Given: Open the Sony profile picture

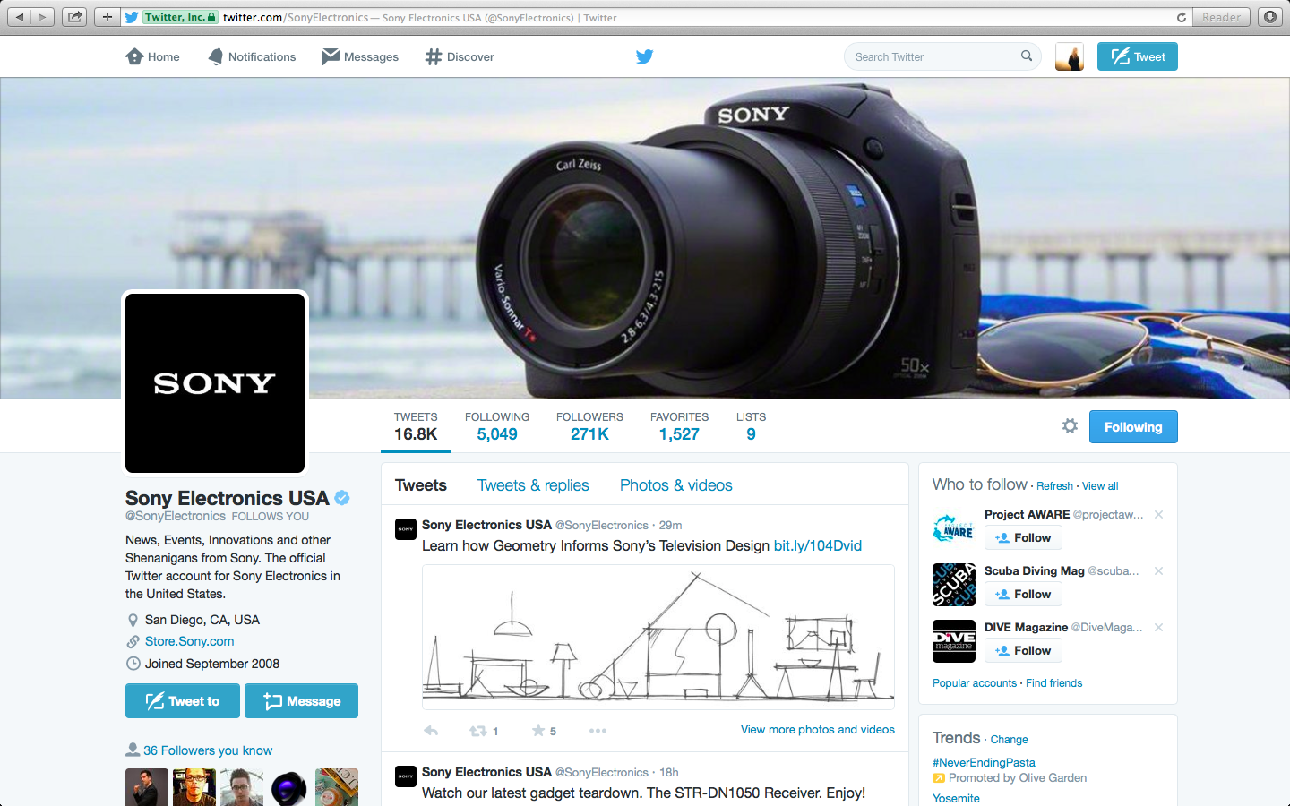Looking at the screenshot, I should 215,383.
